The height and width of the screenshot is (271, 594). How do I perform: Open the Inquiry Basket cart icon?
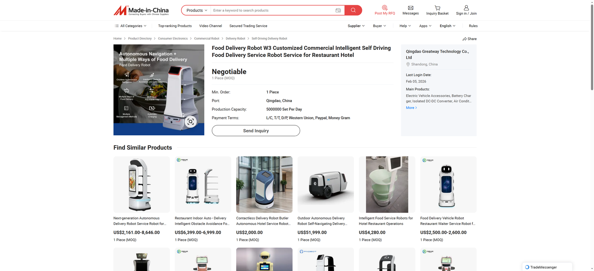(437, 8)
